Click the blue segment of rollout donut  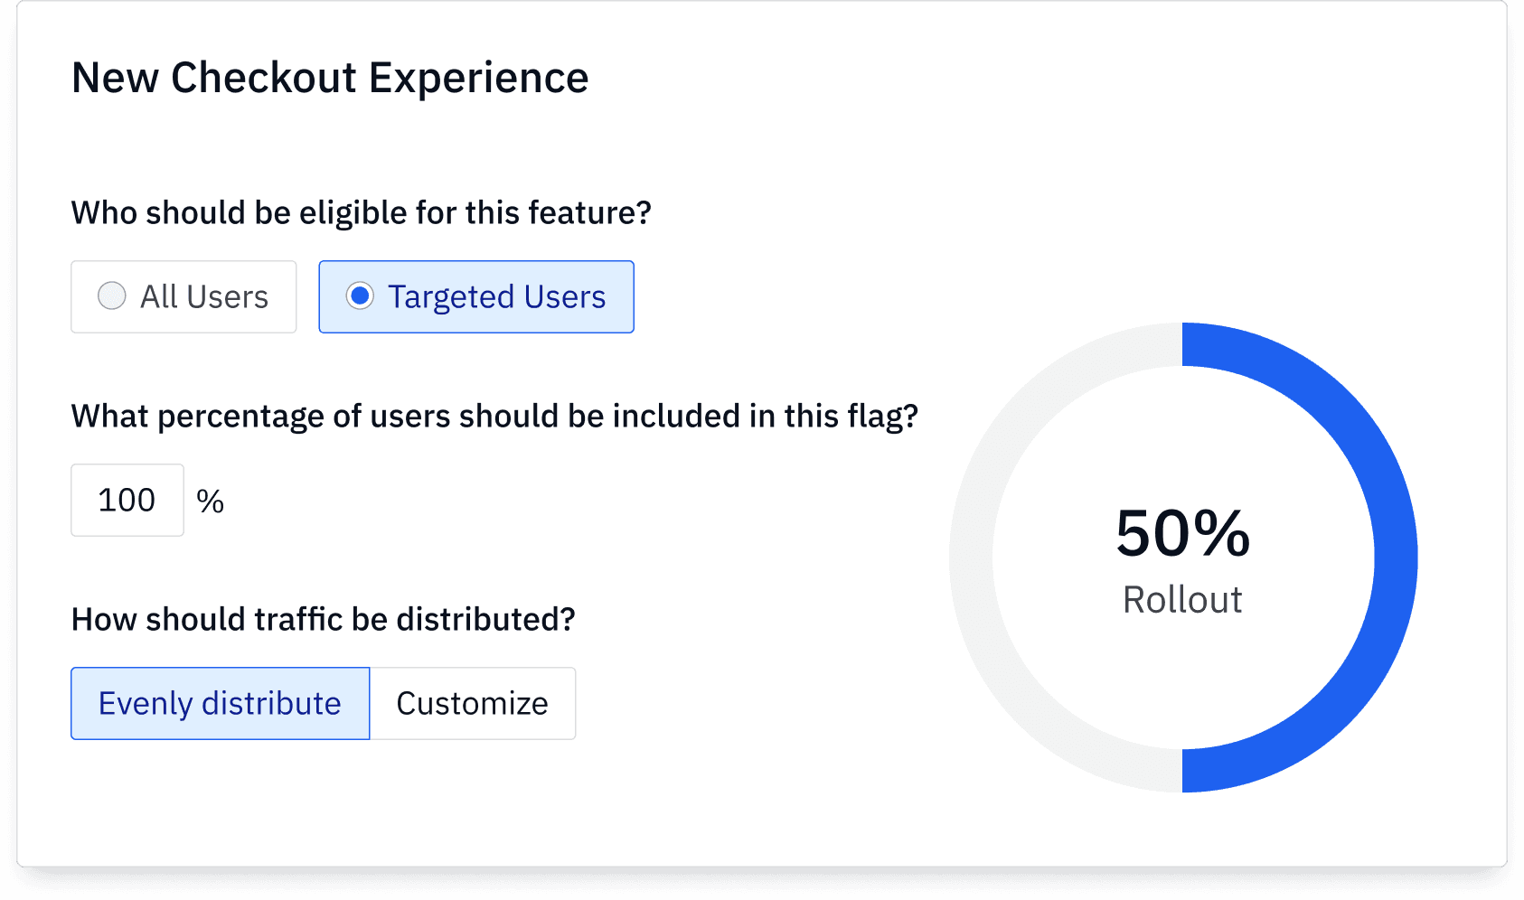click(1395, 558)
